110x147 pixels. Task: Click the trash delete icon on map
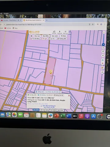coord(103,63)
